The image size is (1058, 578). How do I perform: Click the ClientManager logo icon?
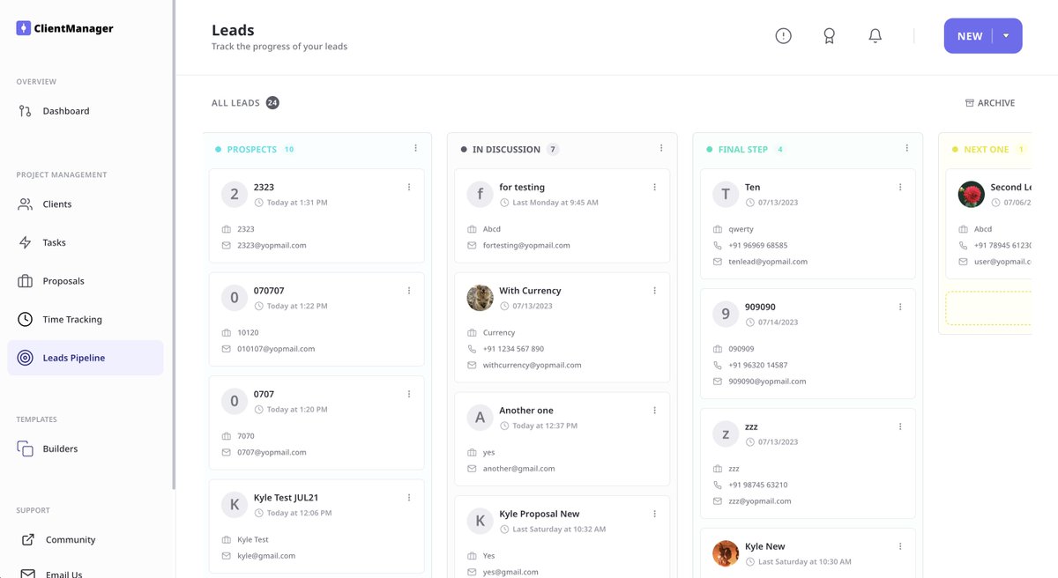pyautogui.click(x=22, y=27)
